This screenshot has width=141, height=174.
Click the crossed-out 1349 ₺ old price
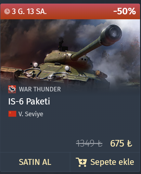coord(89,143)
